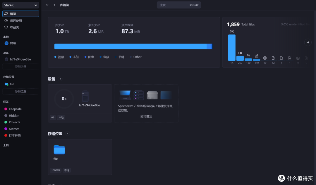Click the 存储位置 section heading in main
The height and width of the screenshot is (185, 316).
(55, 134)
